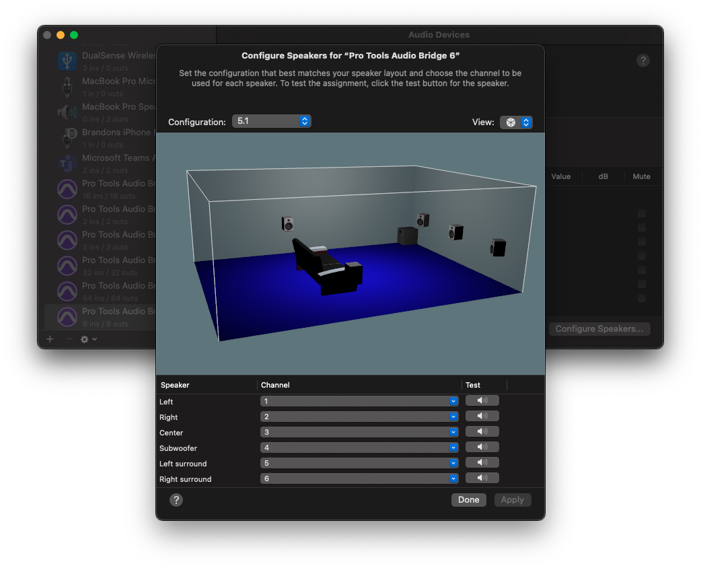This screenshot has height=570, width=701.
Task: Select the DualSense Wireless USB device icon
Action: tap(67, 61)
